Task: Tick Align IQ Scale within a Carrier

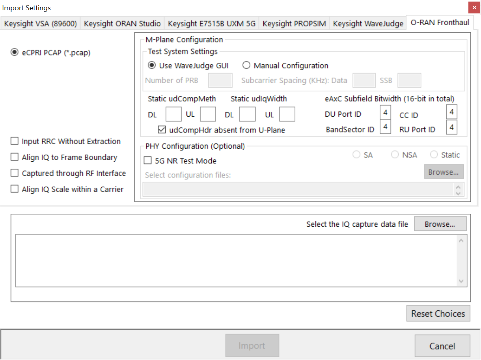Action: [x=15, y=189]
